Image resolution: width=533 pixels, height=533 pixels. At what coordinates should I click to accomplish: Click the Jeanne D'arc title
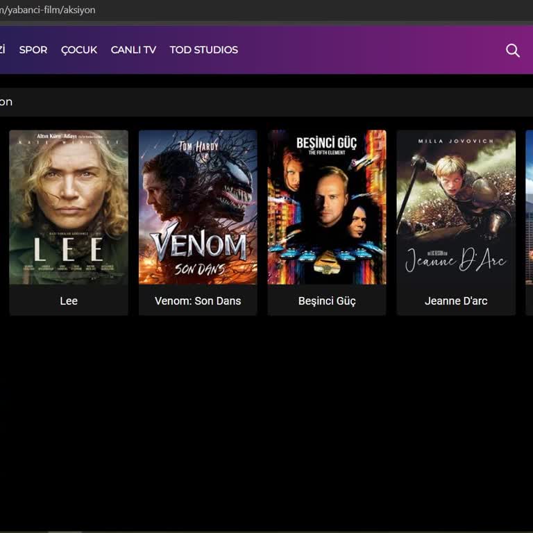point(456,301)
